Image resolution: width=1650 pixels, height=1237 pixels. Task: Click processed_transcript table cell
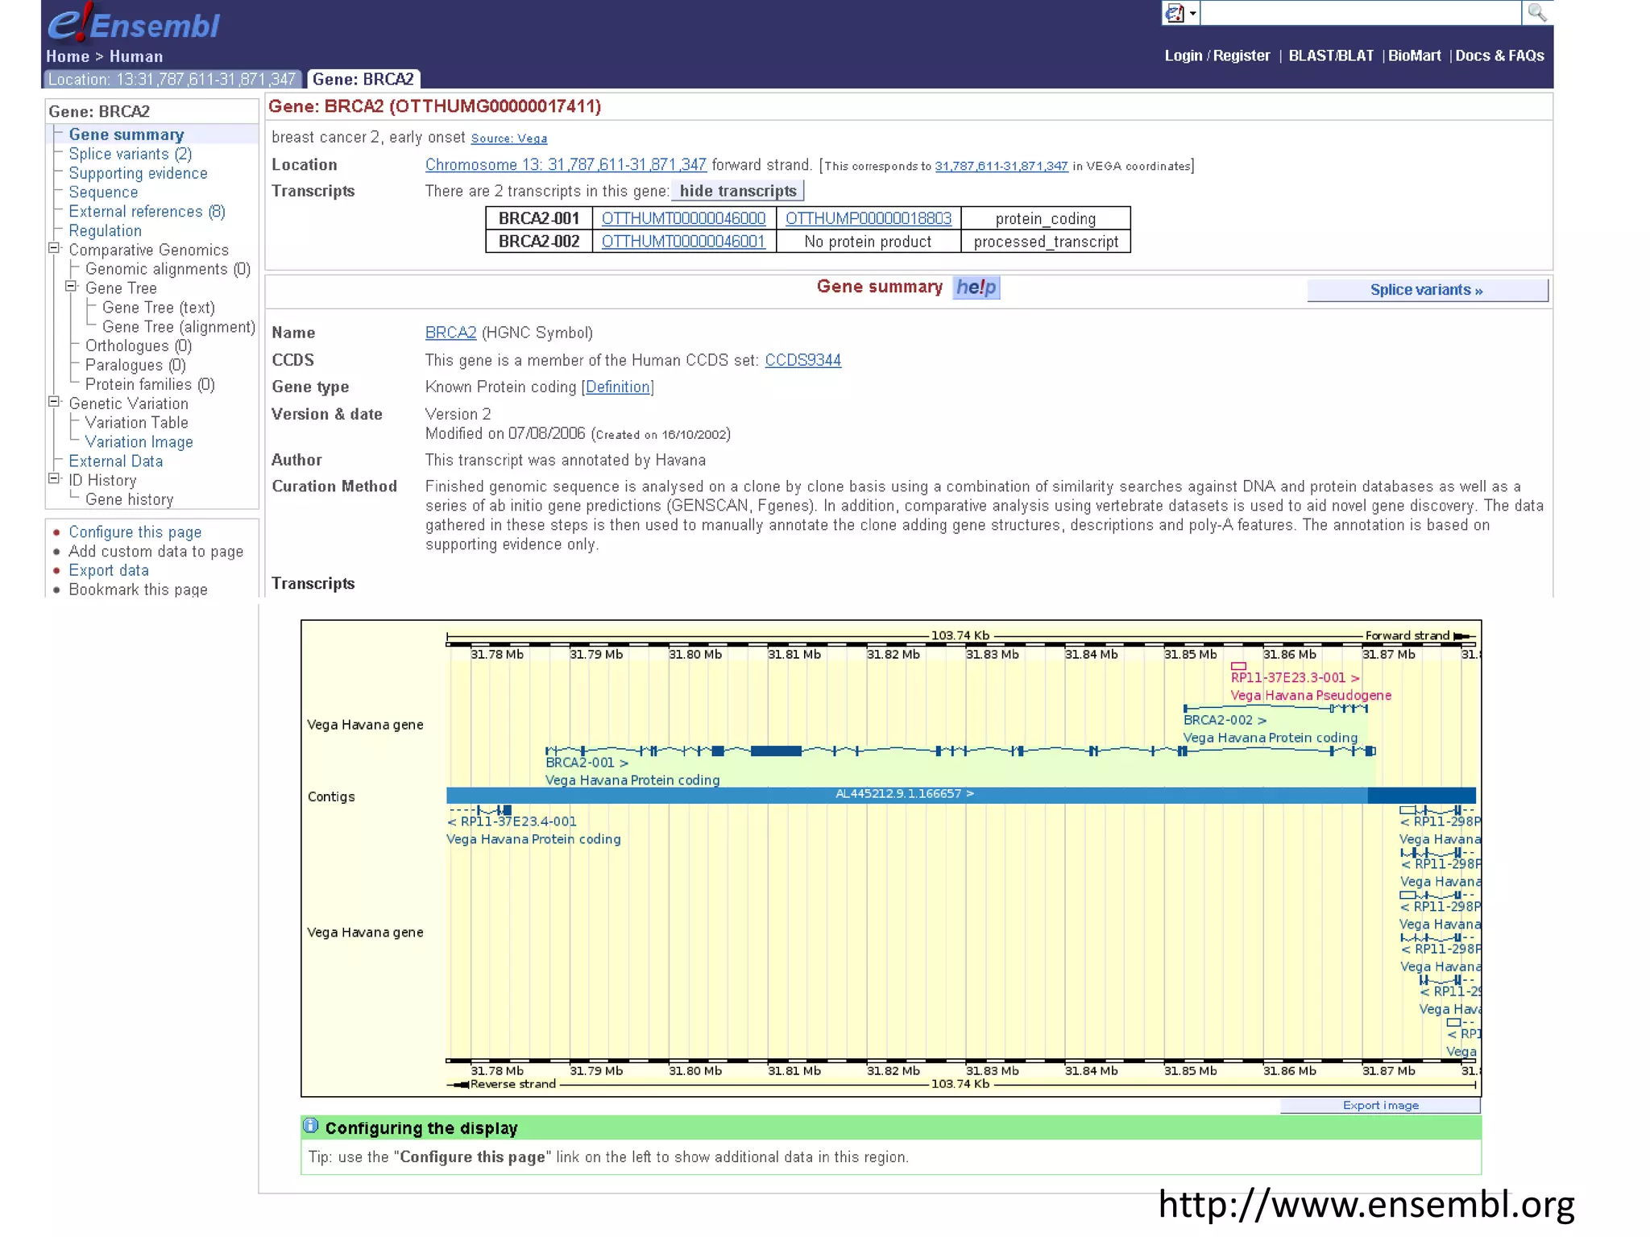(x=1046, y=242)
